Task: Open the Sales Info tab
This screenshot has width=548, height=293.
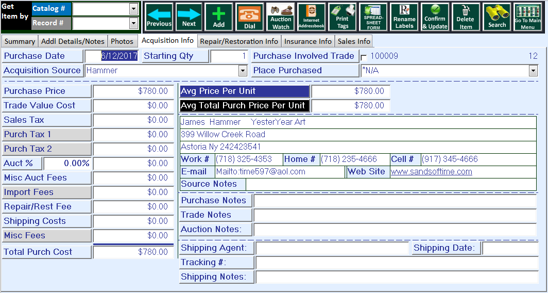Action: pos(354,41)
